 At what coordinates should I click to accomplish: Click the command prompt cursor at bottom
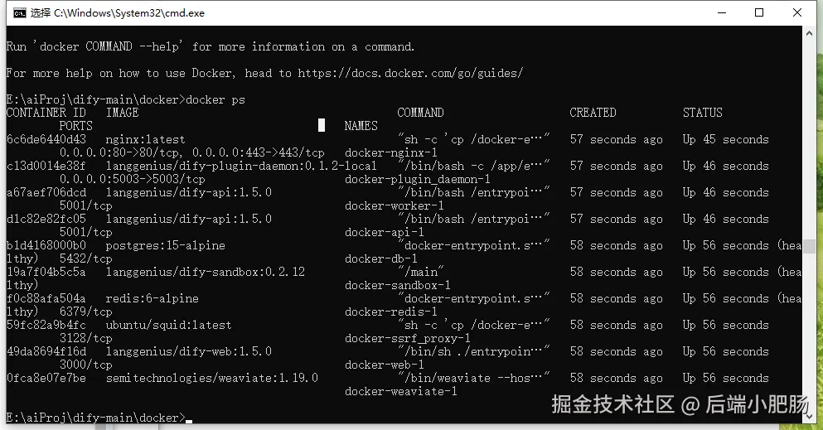tap(189, 418)
